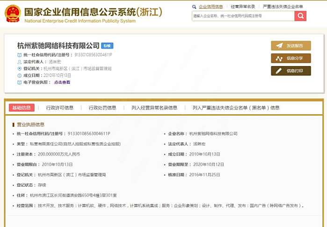Image resolution: width=327 pixels, height=227 pixels.
Task: Click the person icon beside 法定代表人
Action: pos(19,62)
